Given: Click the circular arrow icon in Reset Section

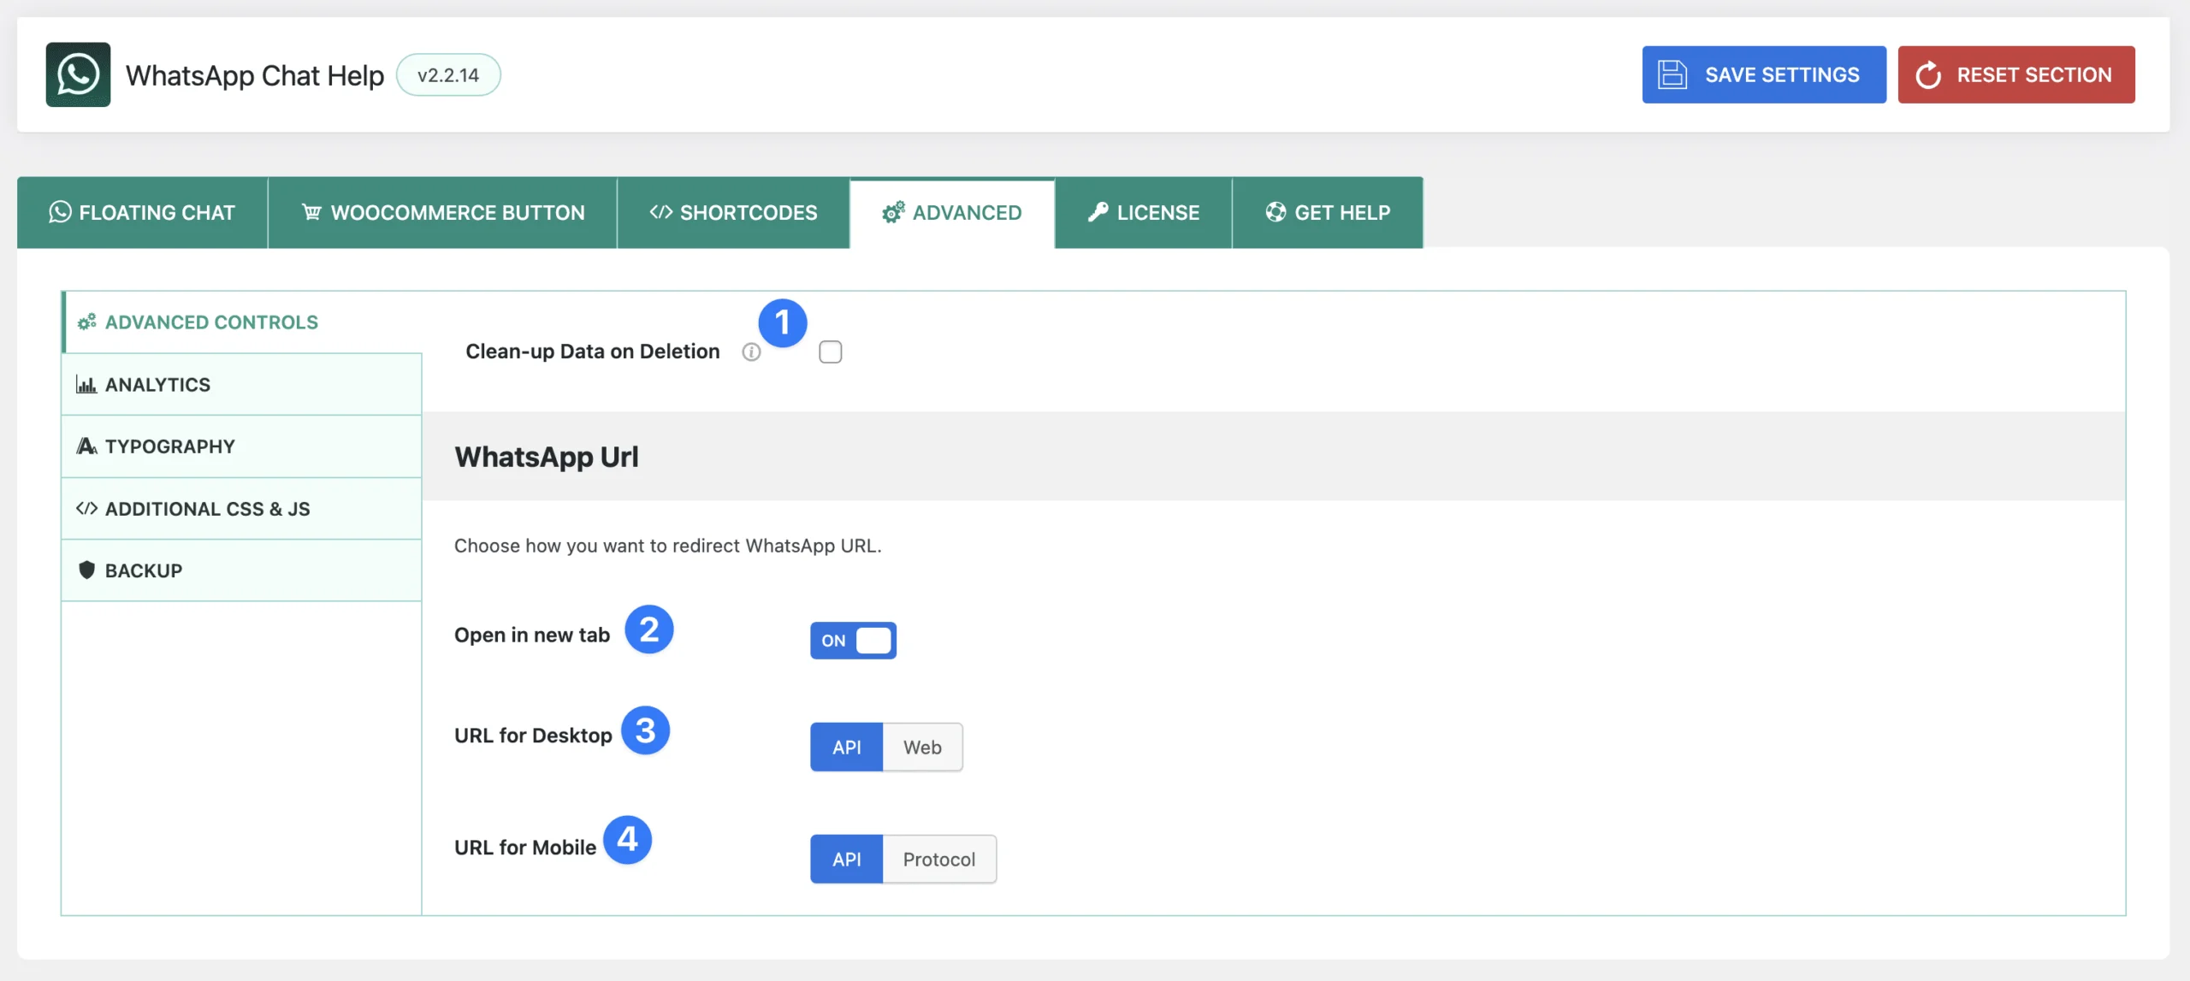Looking at the screenshot, I should 1928,75.
